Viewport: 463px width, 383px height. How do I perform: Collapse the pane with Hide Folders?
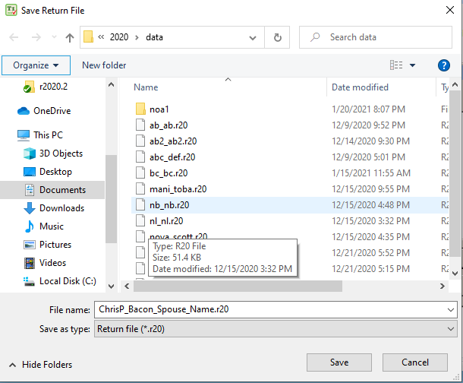[42, 364]
